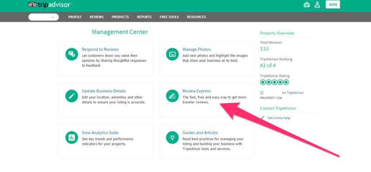The height and width of the screenshot is (172, 371).
Task: Open the property selector dropdown
Action: coord(44,17)
